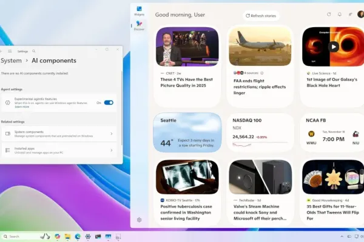This screenshot has height=242, width=364.
Task: Click the pin icon in the widgets header
Action: (x=350, y=15)
